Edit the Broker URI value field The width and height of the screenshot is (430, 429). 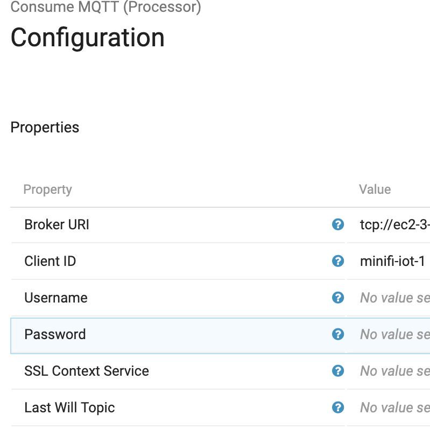coord(394,224)
